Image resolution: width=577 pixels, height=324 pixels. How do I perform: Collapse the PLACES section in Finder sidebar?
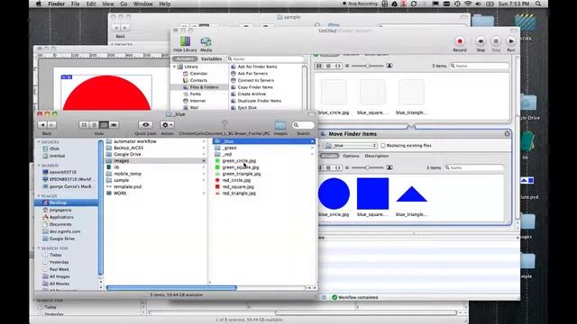[39, 196]
